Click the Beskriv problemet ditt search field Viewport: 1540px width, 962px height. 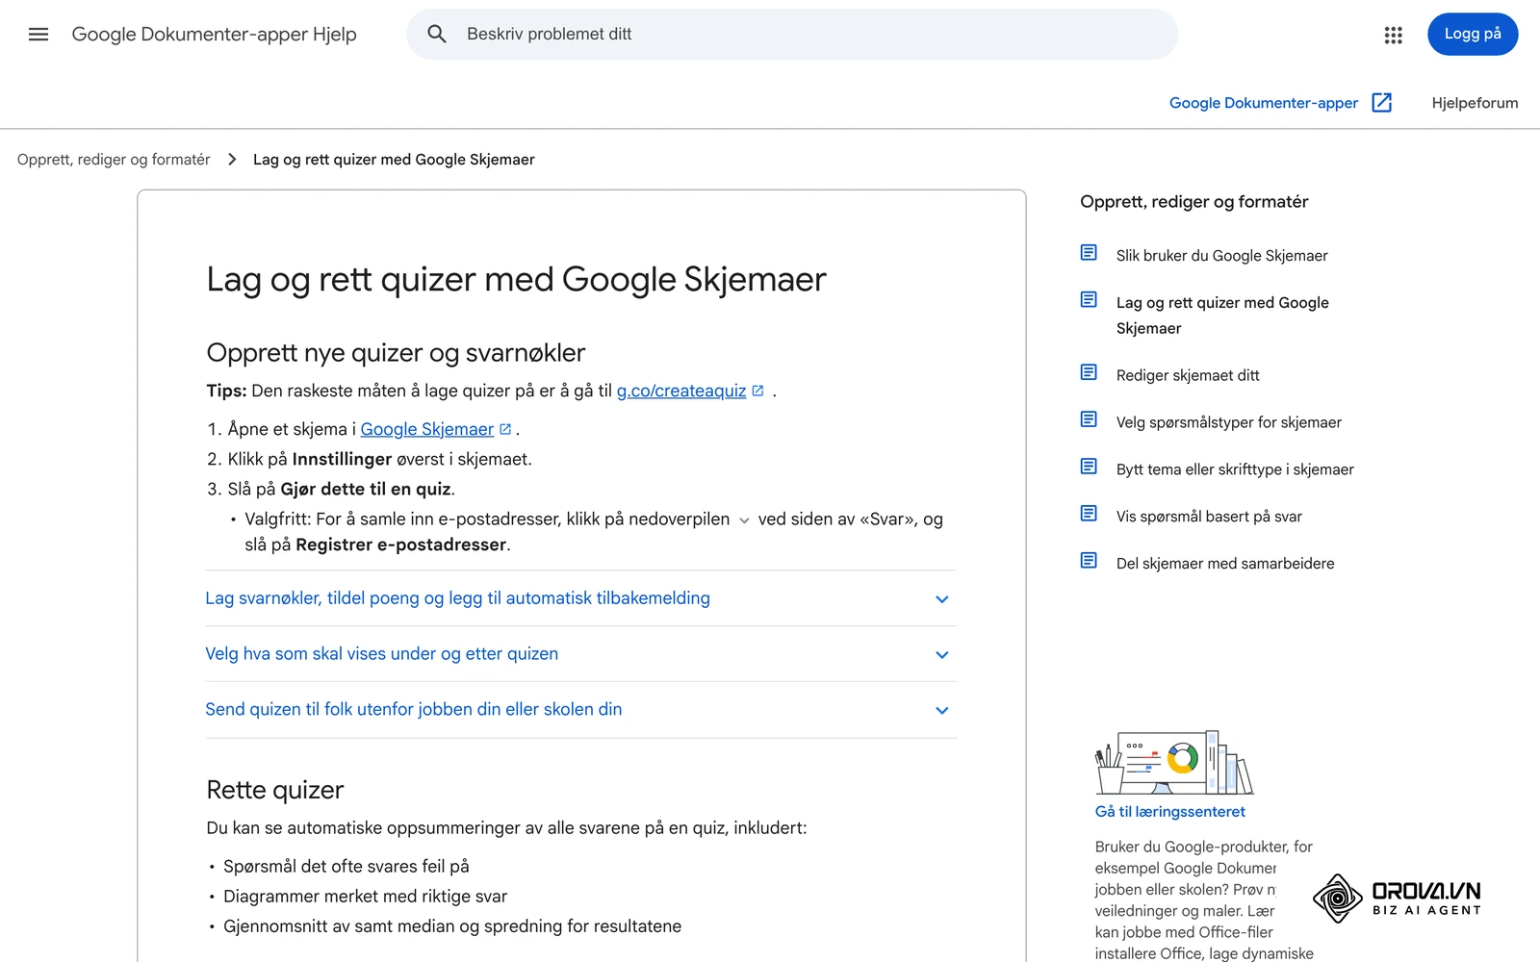click(x=792, y=35)
